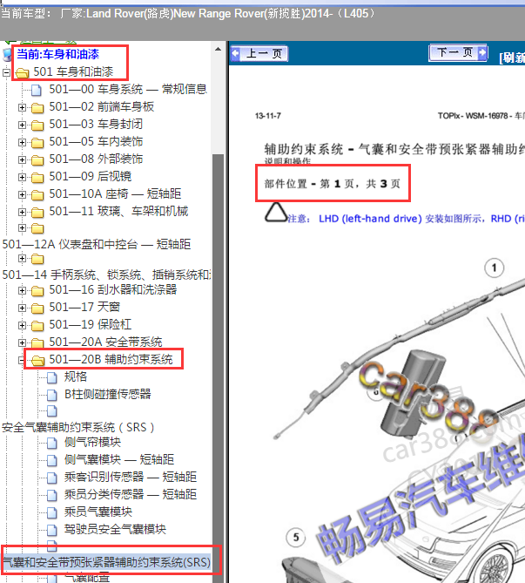Expand the 501—11 玻璃、车架和机械 folder
The width and height of the screenshot is (525, 583).
coord(22,213)
